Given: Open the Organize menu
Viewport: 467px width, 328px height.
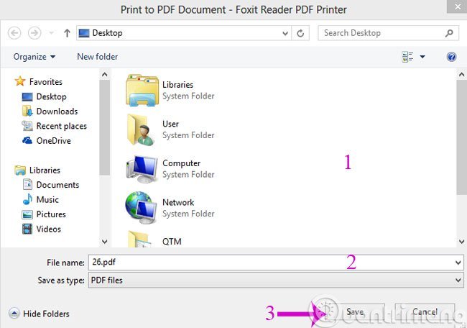Looking at the screenshot, I should point(34,57).
